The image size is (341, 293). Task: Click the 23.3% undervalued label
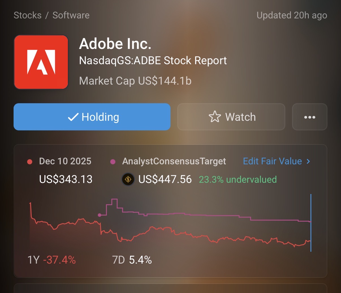click(238, 179)
